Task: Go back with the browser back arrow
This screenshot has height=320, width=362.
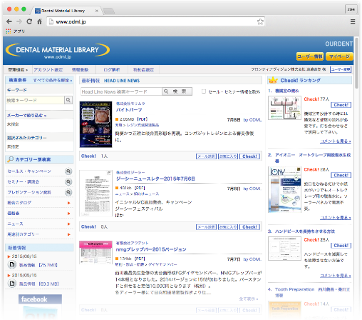Action: pos(9,21)
